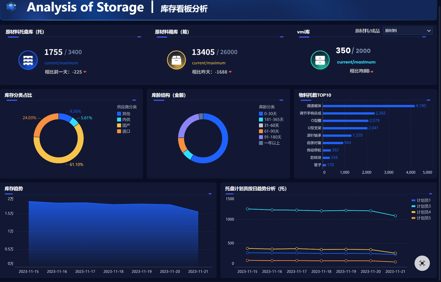The image size is (441, 282).
Task: Click the fullscreen button at bottom right
Action: point(422,263)
